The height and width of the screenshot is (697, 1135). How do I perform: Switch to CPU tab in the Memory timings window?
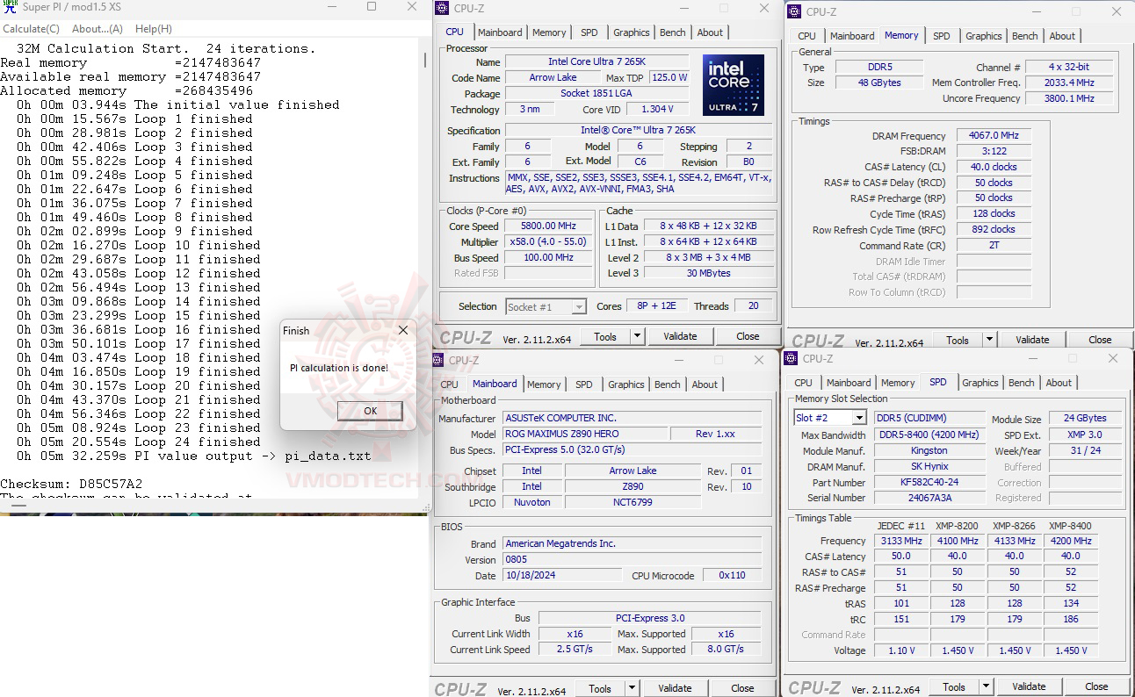tap(806, 36)
